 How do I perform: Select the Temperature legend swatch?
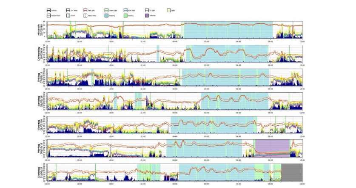click(48, 16)
